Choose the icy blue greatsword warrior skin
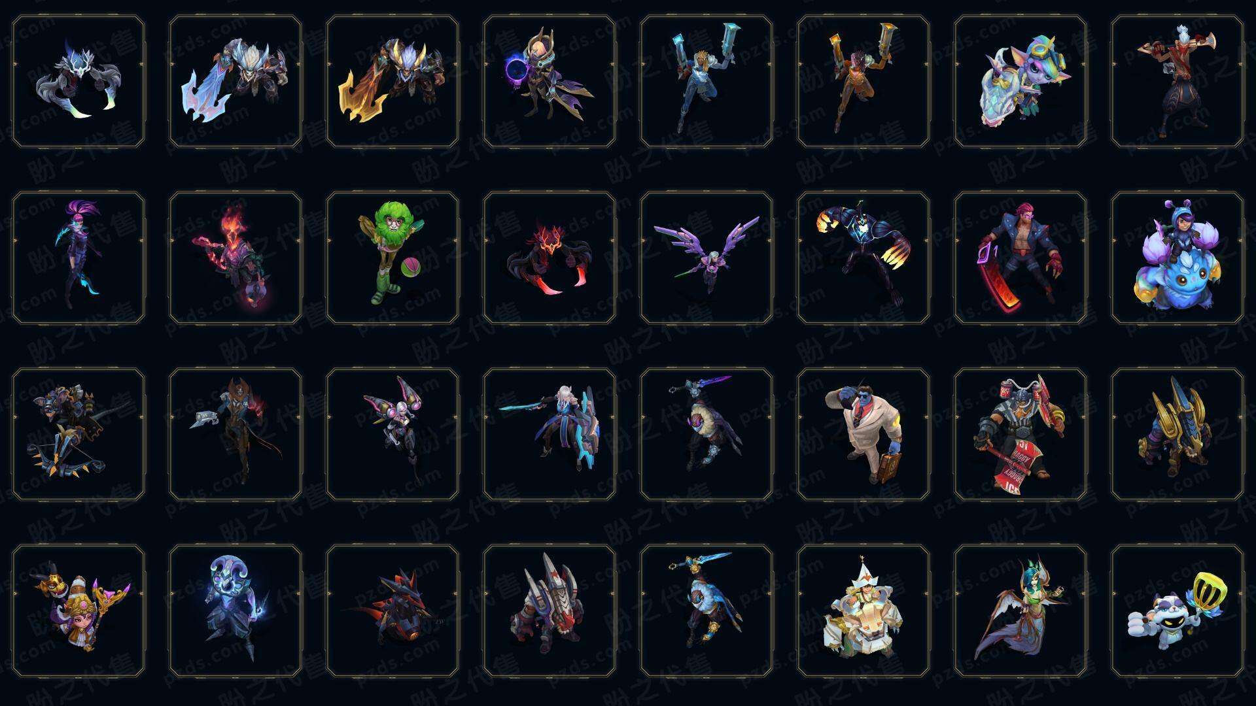The width and height of the screenshot is (1256, 706). pyautogui.click(x=235, y=81)
